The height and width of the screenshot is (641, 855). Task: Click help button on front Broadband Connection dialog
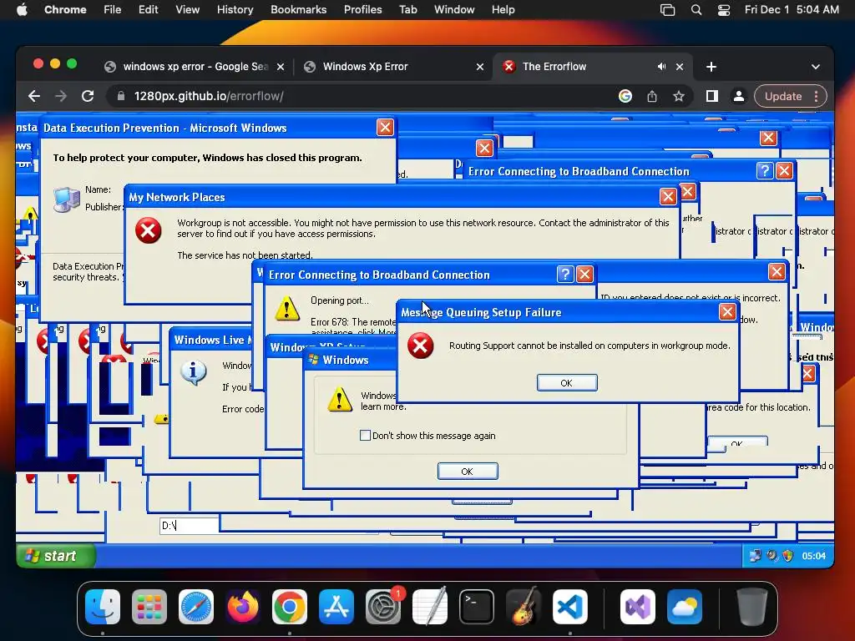coord(565,274)
